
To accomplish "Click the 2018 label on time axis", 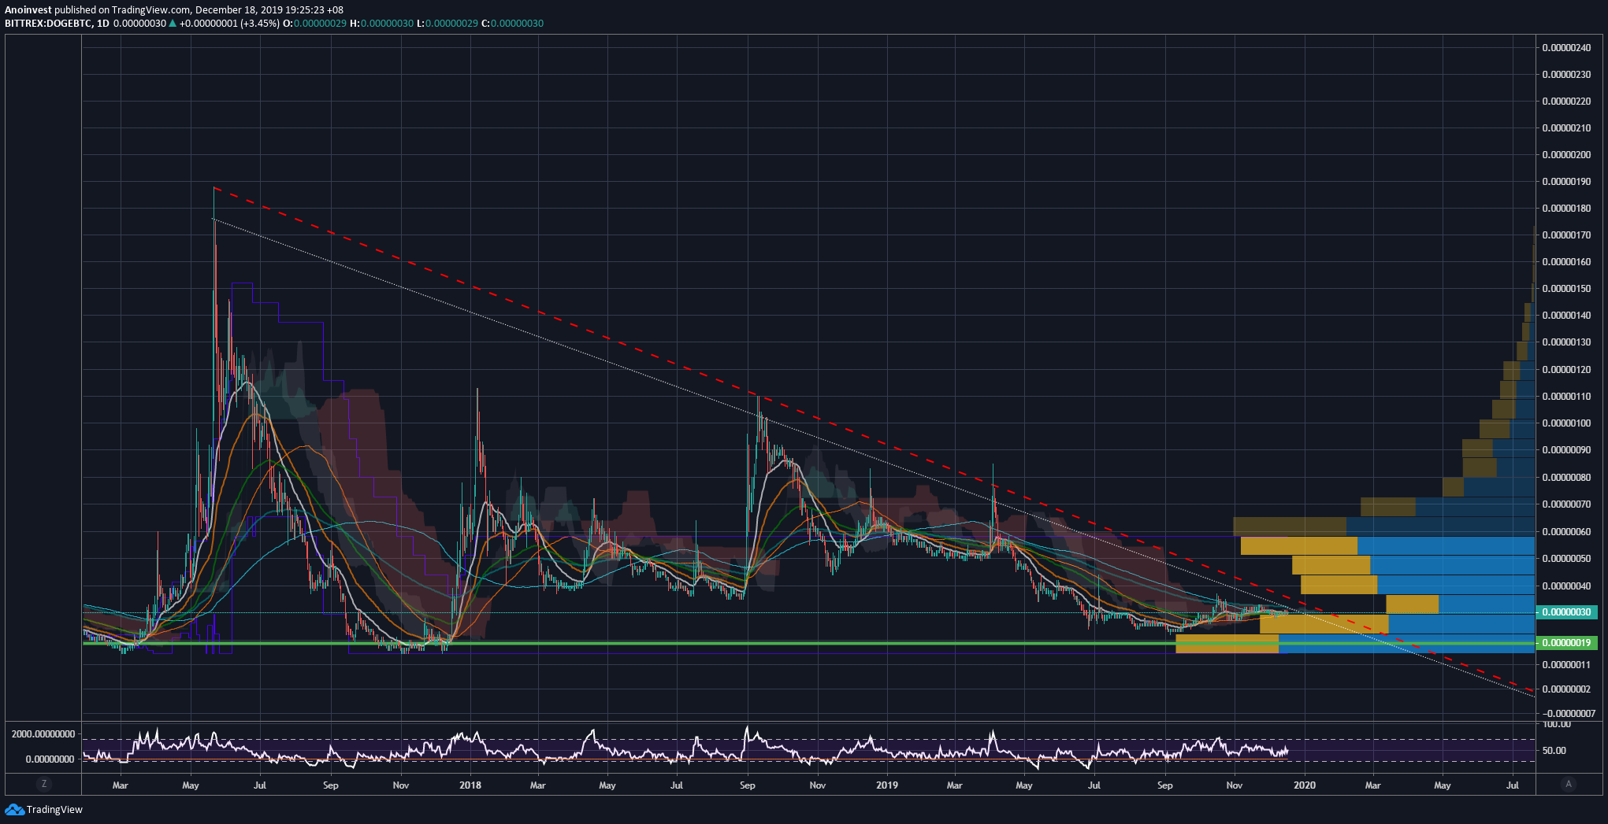I will 470,785.
